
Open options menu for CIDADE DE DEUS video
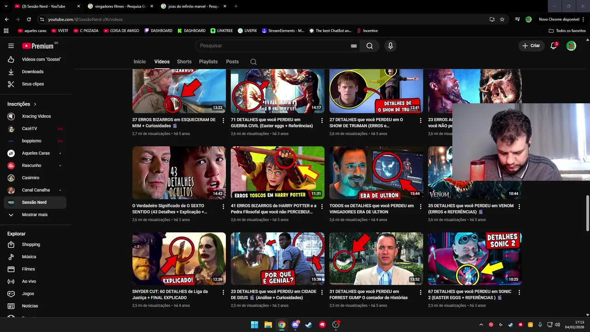(x=322, y=292)
